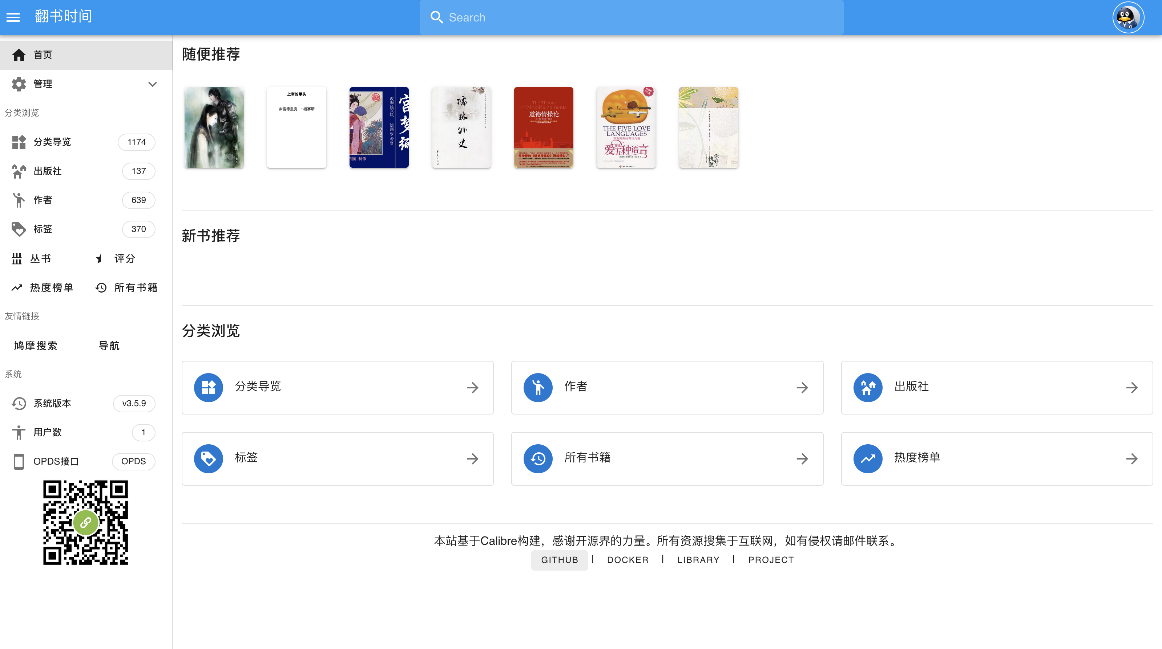Select the 评分 rating icon

click(100, 258)
